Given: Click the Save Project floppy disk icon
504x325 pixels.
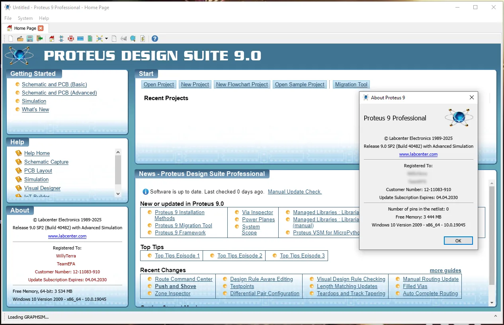Looking at the screenshot, I should coord(30,39).
